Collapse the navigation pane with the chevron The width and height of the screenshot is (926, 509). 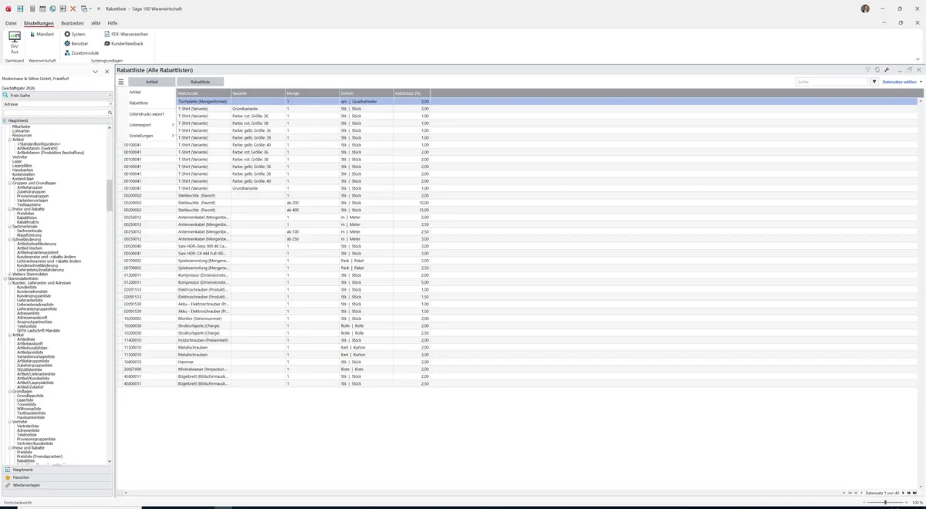96,72
